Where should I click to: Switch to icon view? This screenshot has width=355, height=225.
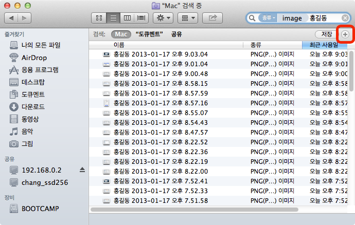tap(99, 18)
